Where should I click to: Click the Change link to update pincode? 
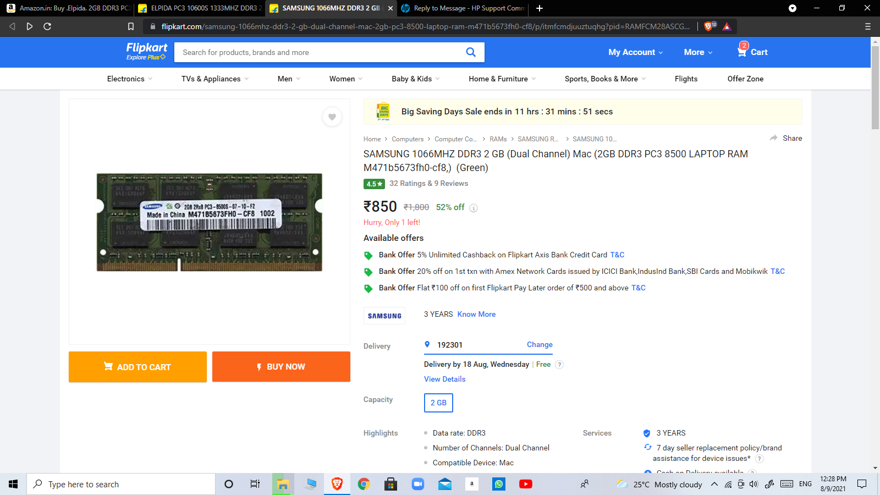[x=538, y=344]
